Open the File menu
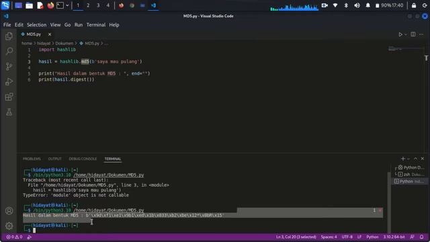Image resolution: width=430 pixels, height=242 pixels. point(7,25)
